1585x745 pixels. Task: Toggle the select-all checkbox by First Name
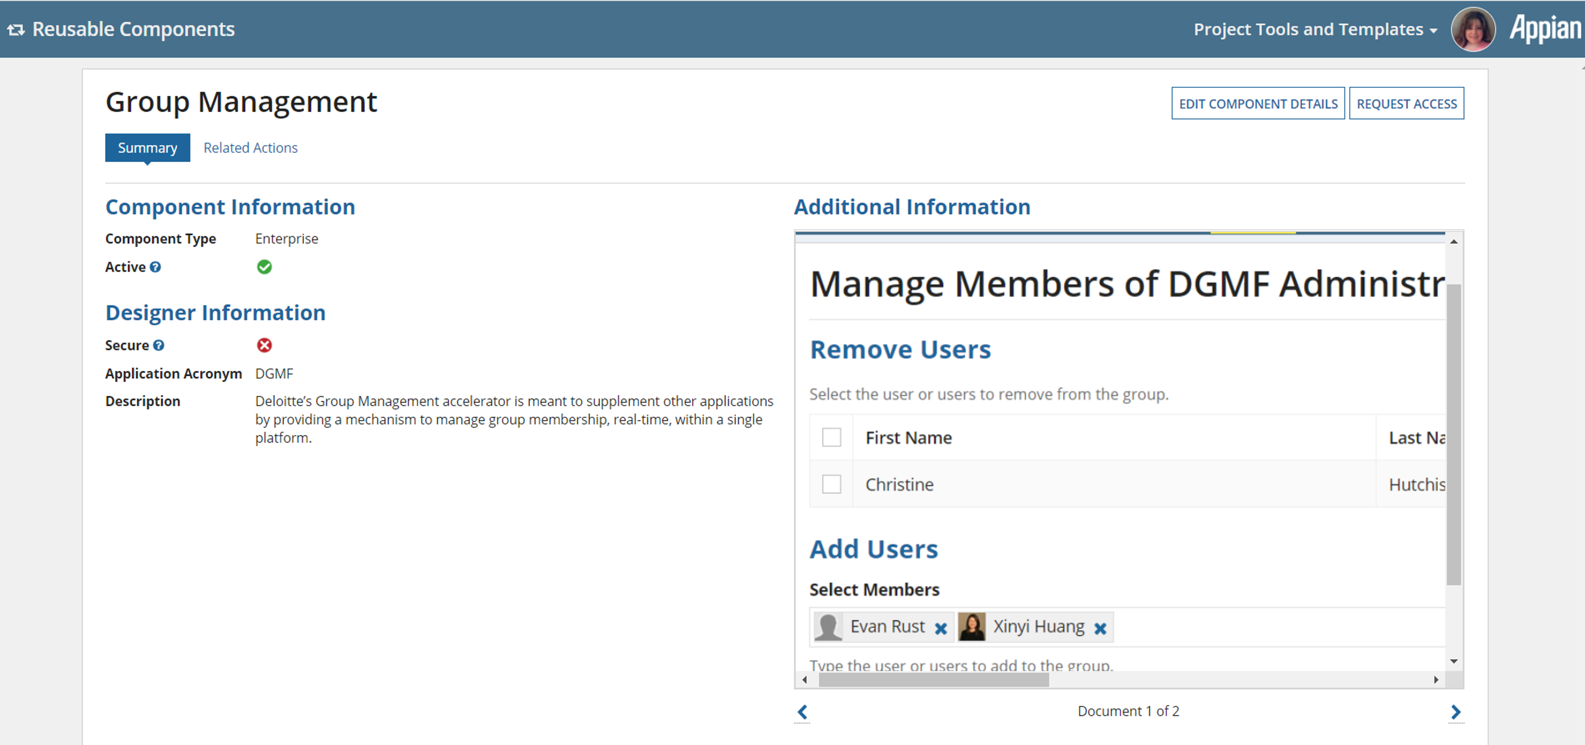coord(832,438)
